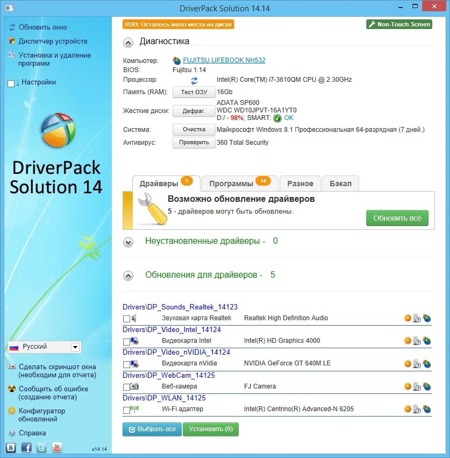Click the Установить (0) button
The width and height of the screenshot is (450, 458).
coord(211,429)
